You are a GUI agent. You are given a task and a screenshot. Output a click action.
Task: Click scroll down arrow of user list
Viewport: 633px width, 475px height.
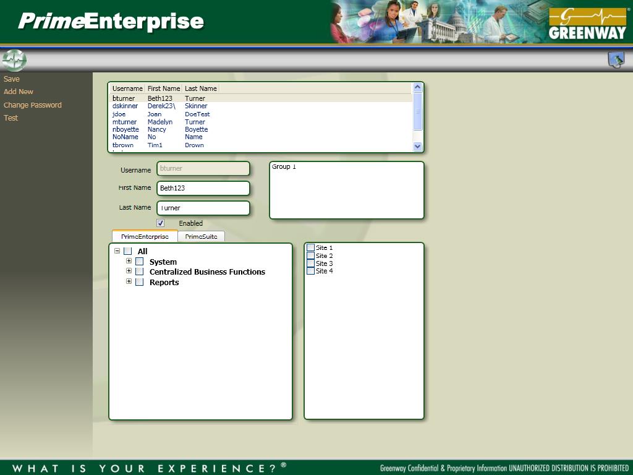click(418, 146)
